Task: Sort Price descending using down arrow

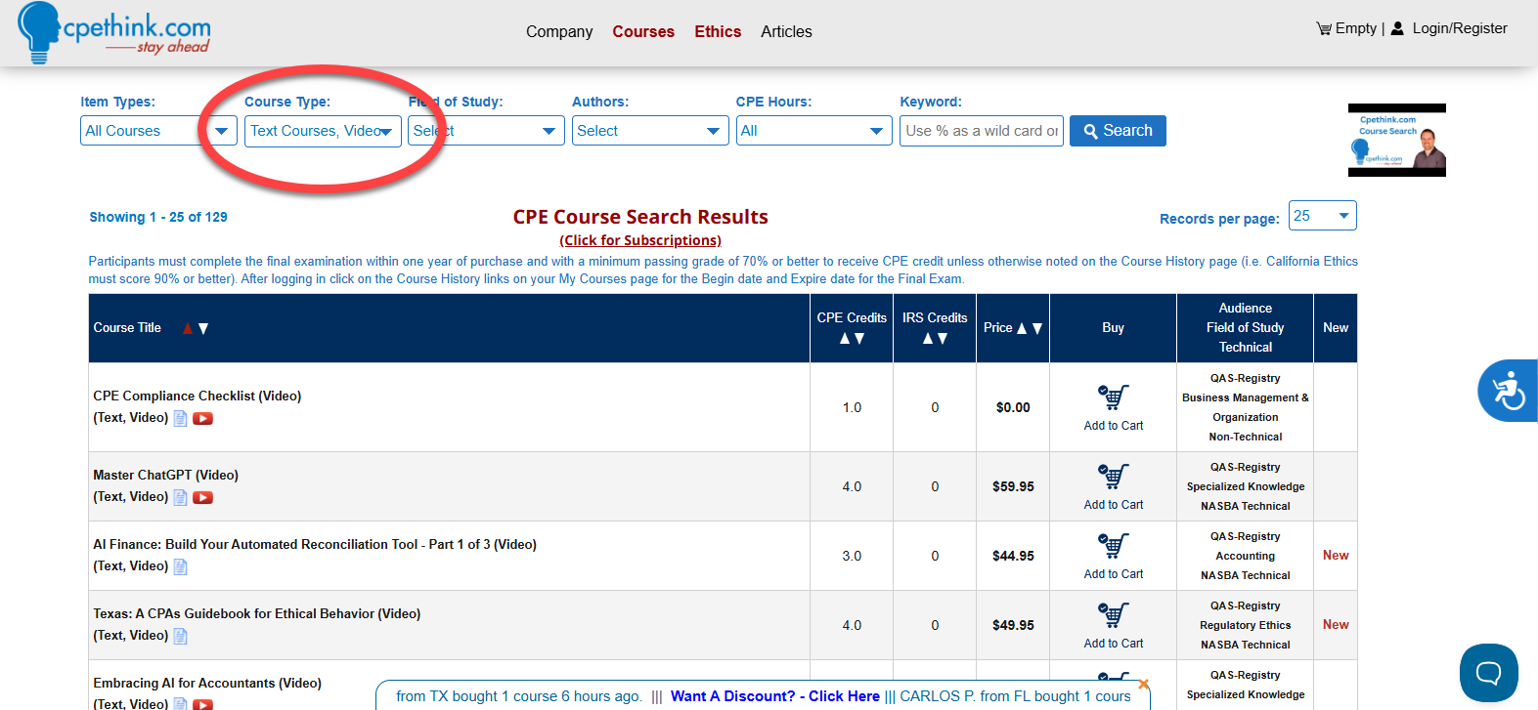Action: (x=1037, y=328)
